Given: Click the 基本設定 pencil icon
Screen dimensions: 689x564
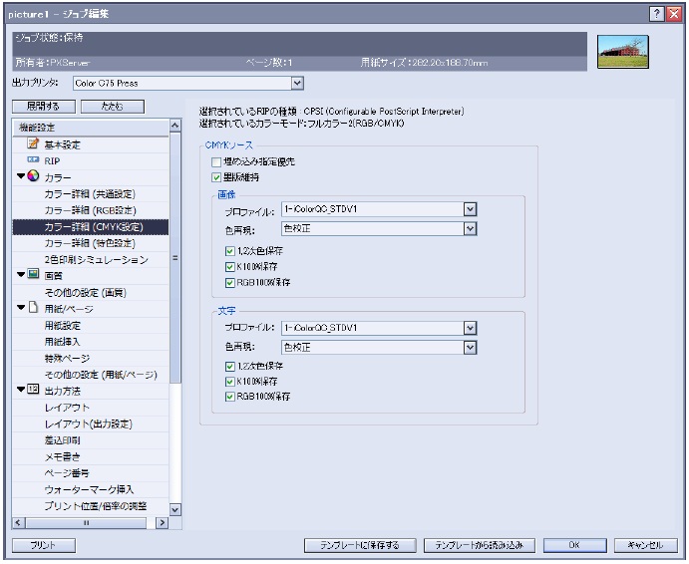Looking at the screenshot, I should (32, 143).
